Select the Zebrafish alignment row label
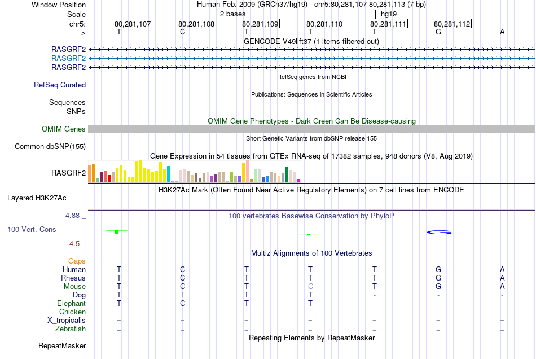 point(71,329)
